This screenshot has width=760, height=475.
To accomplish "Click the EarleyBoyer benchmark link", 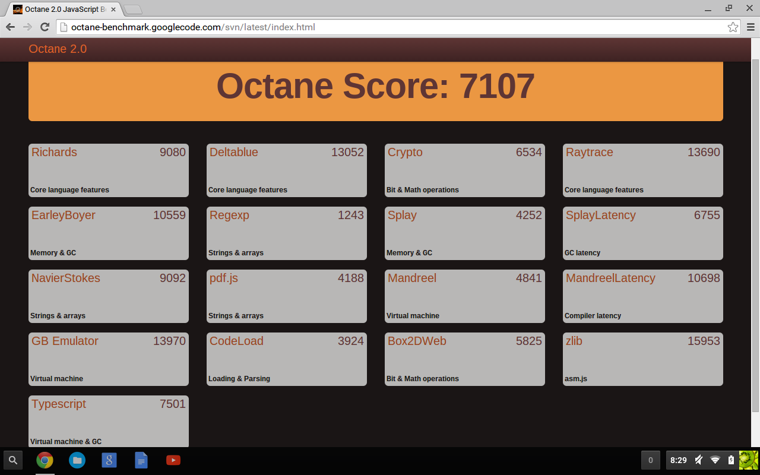I will tap(64, 215).
